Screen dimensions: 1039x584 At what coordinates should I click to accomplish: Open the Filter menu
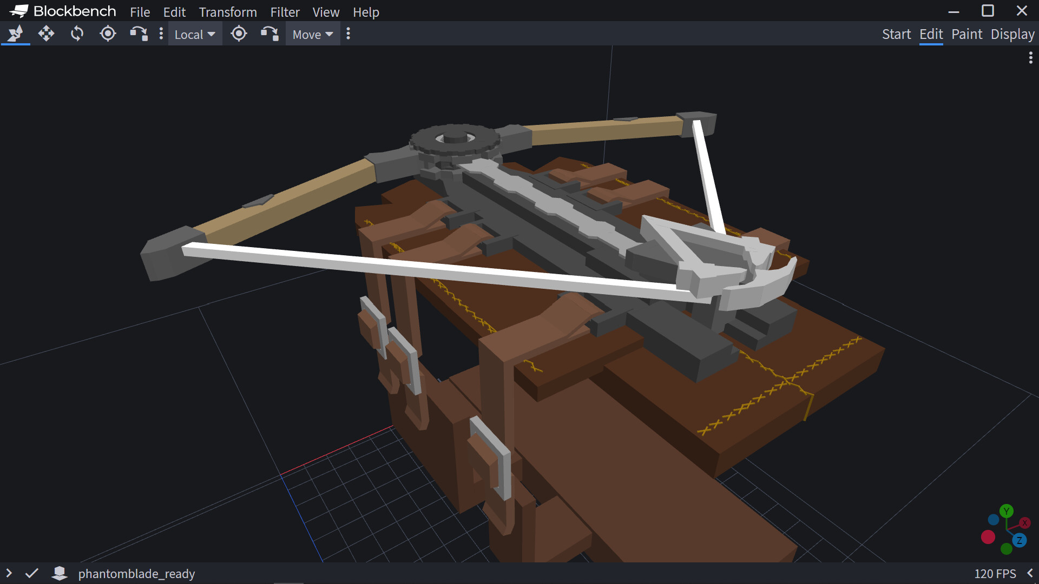pyautogui.click(x=285, y=12)
